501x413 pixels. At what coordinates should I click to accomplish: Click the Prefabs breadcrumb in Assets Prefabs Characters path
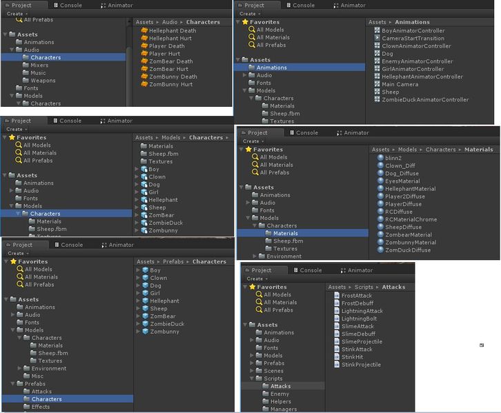[x=173, y=261]
